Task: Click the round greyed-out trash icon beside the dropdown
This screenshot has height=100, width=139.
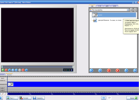Action: pos(135,10)
